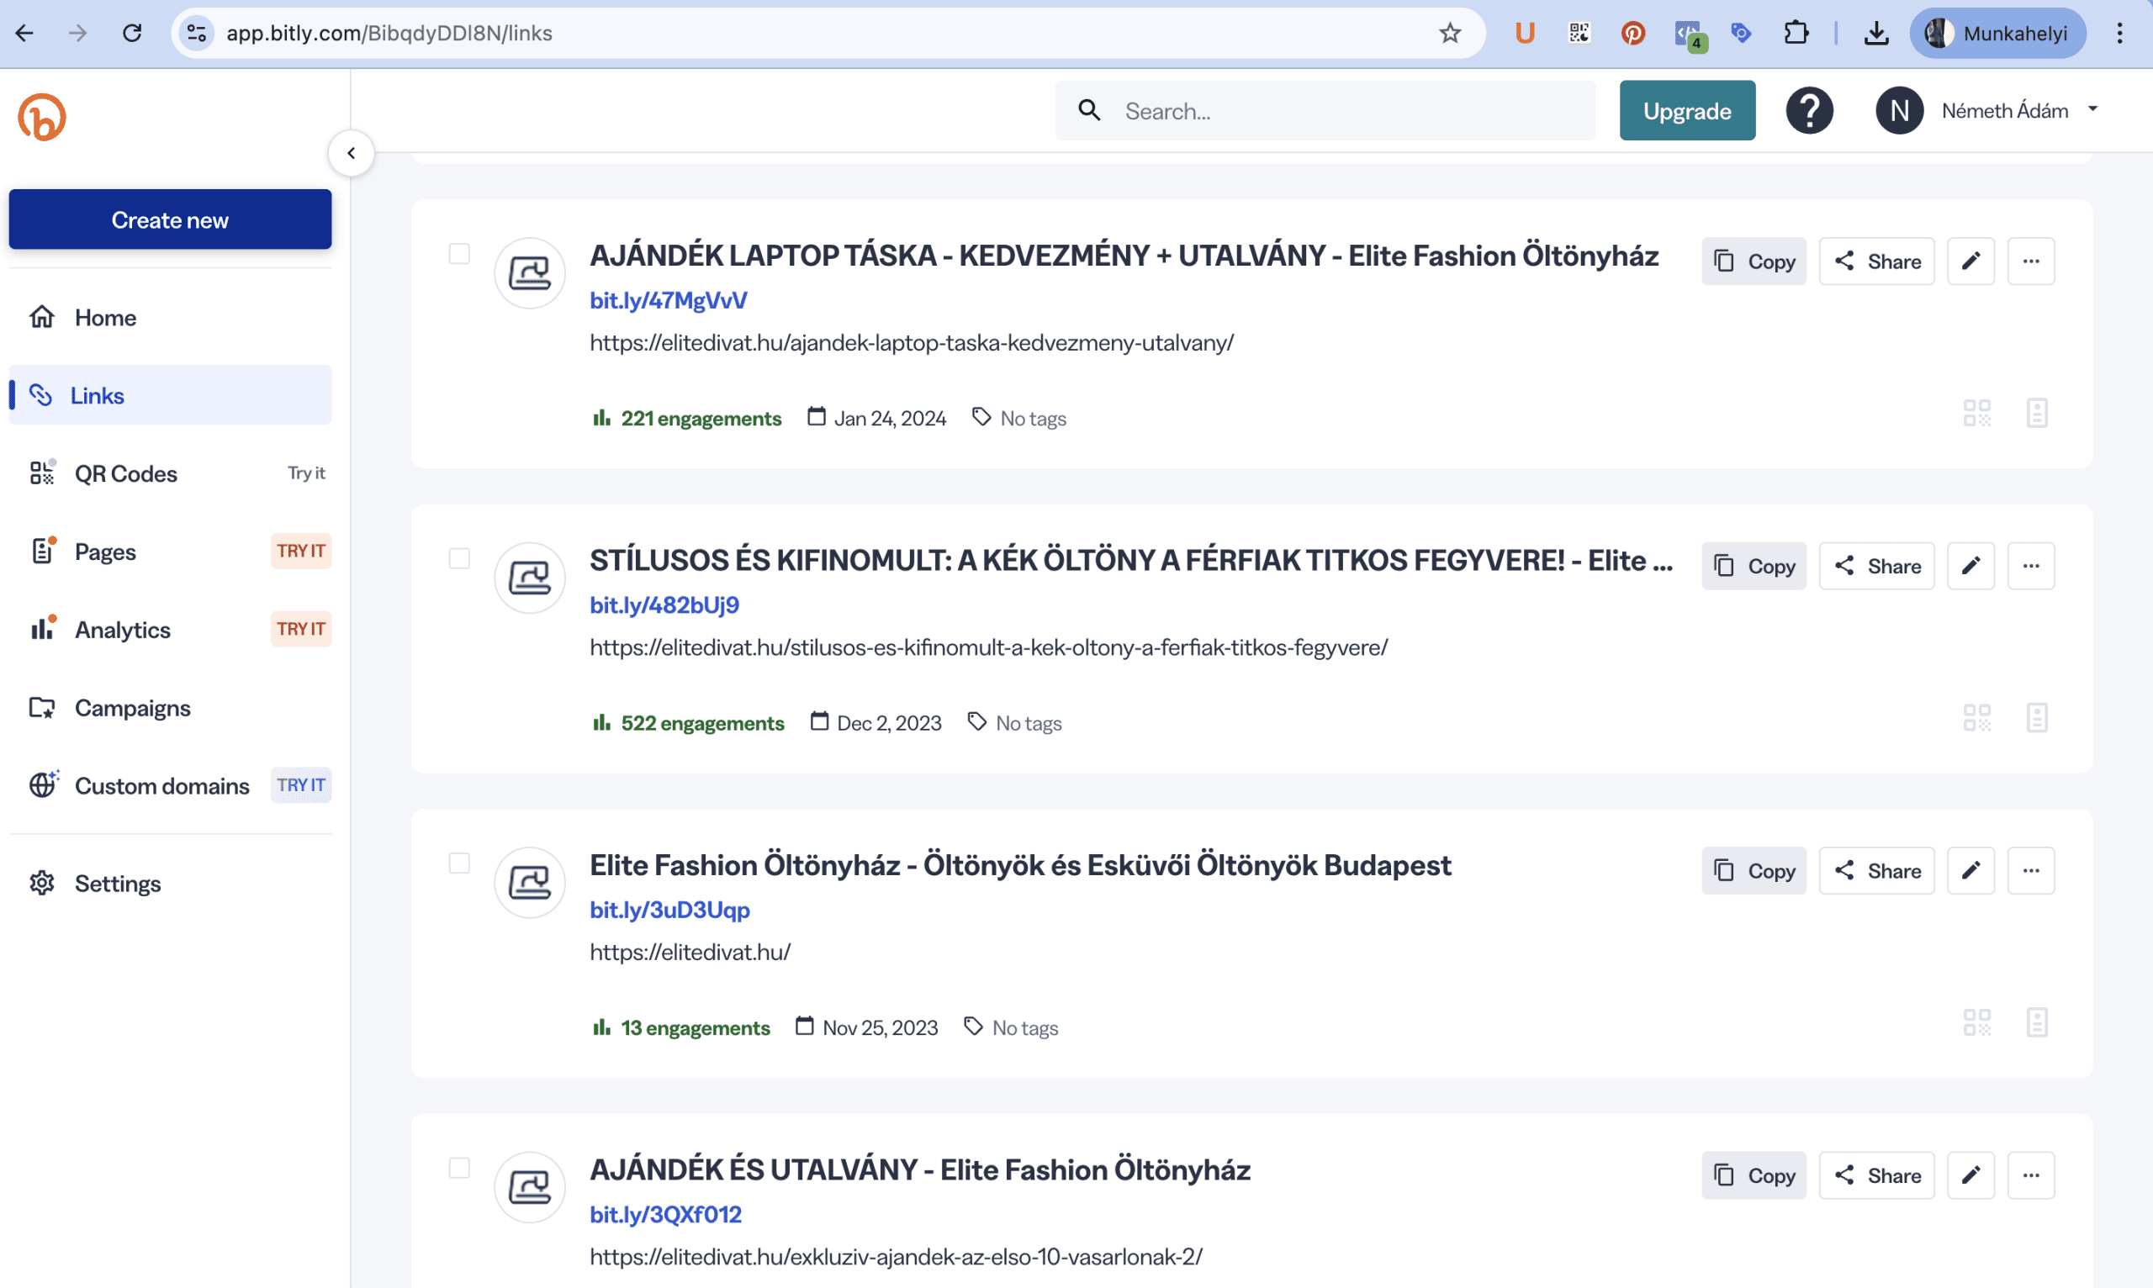
Task: View 221 engagements stats
Action: (x=687, y=419)
